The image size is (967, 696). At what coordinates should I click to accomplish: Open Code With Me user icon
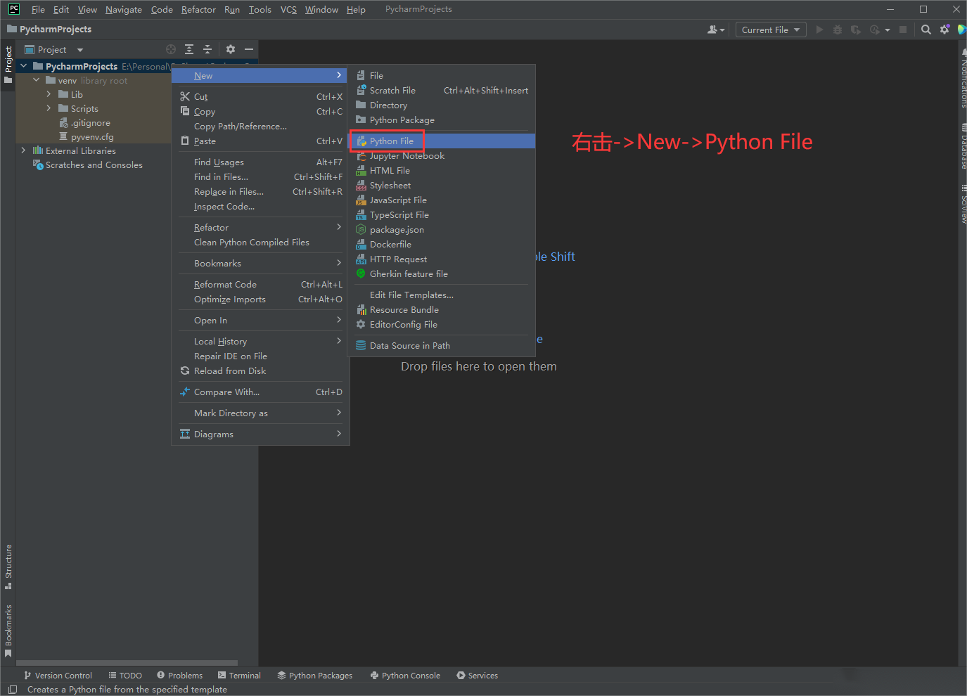point(715,30)
